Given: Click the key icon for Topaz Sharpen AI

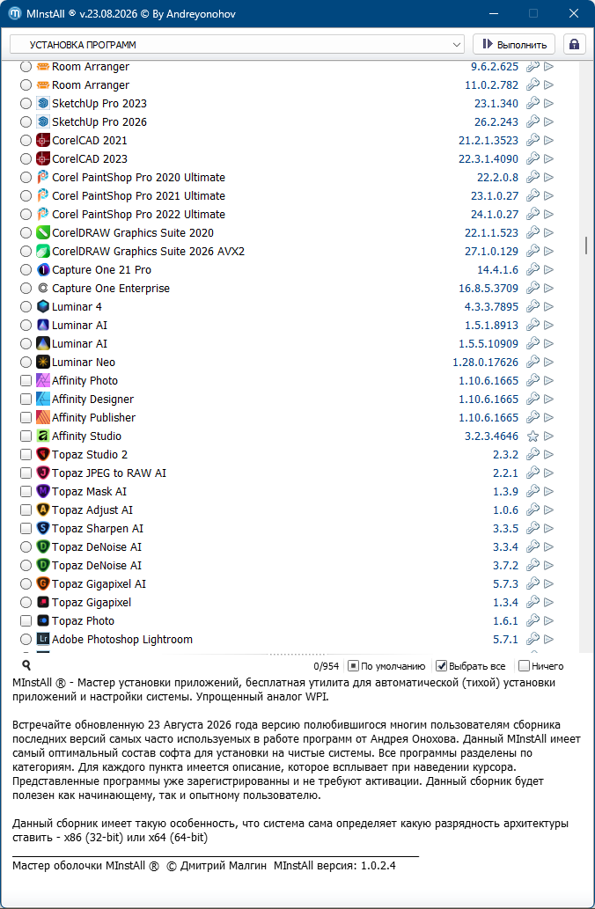Looking at the screenshot, I should pos(533,528).
